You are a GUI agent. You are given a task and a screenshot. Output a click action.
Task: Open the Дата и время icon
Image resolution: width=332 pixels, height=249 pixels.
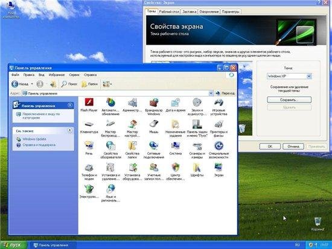pos(175,105)
